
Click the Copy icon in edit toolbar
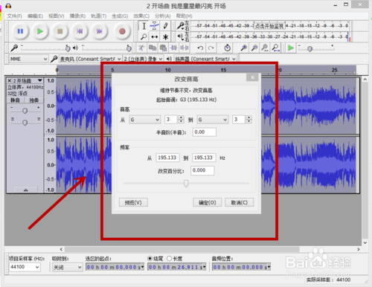click(x=153, y=48)
